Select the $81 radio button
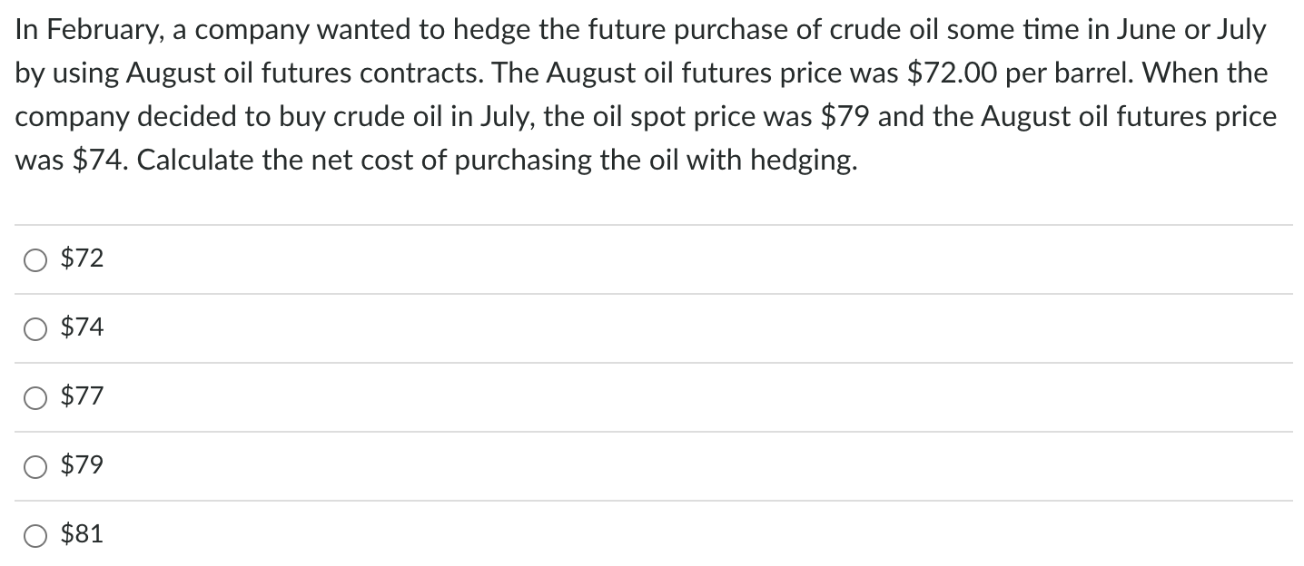Screen dimensions: 1304x566 (x=35, y=535)
